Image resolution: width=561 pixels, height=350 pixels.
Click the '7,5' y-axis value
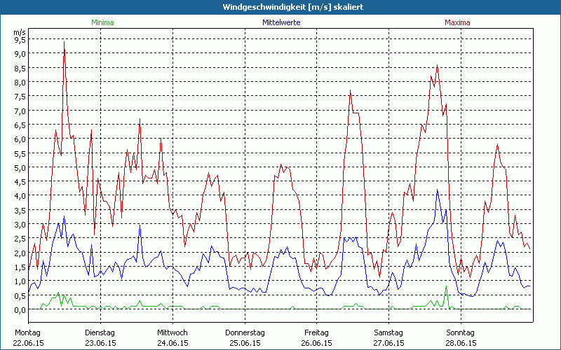[20, 97]
